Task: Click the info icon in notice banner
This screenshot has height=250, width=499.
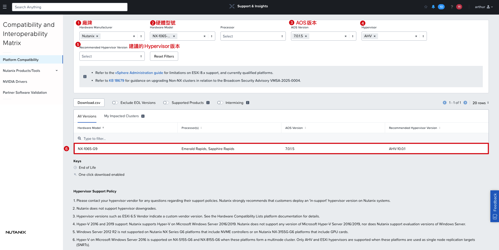Action: pyautogui.click(x=85, y=77)
